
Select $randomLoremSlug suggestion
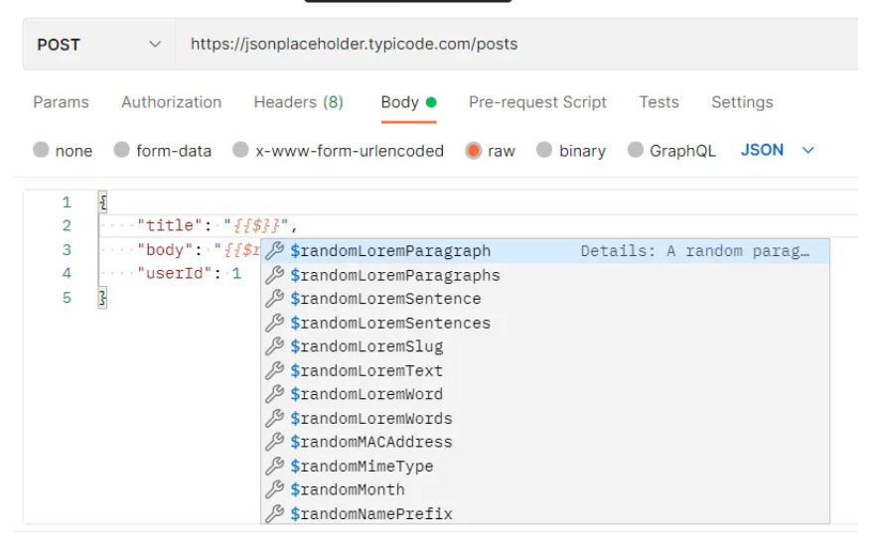pos(545,346)
